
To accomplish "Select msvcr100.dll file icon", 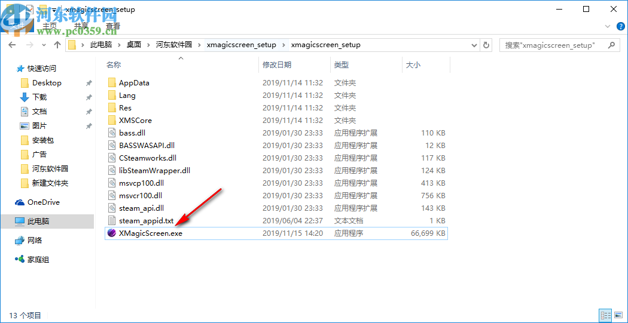I will 112,195.
